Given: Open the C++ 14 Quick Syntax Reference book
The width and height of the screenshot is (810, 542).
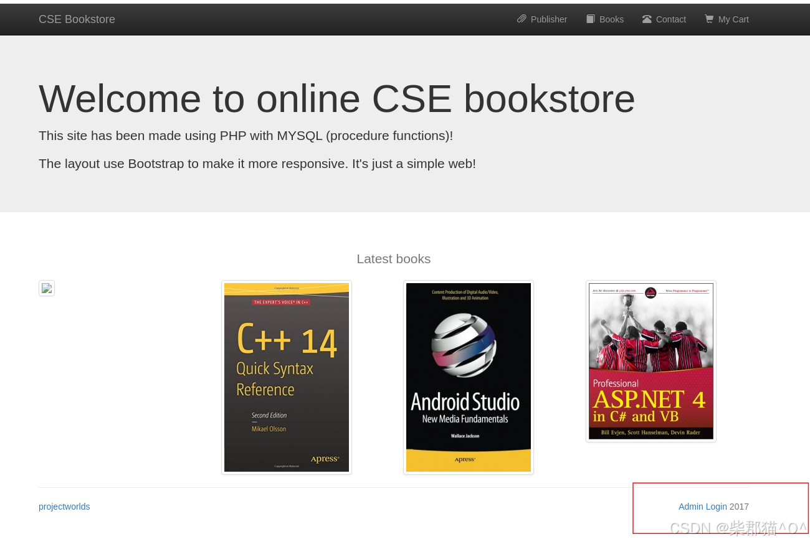Looking at the screenshot, I should (287, 378).
